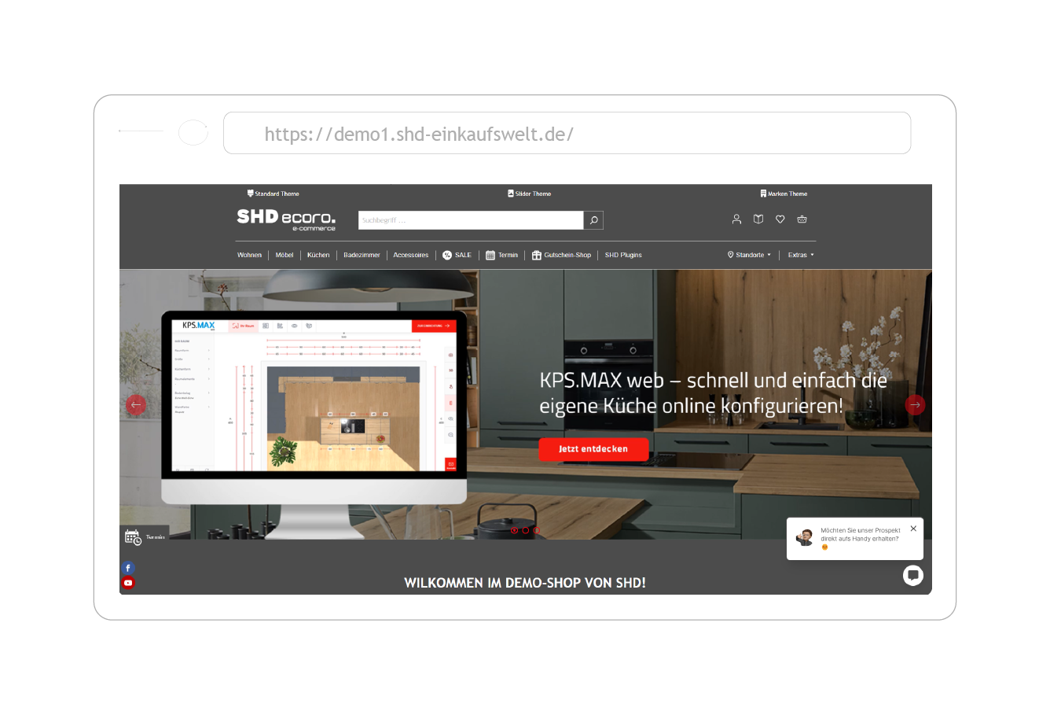Open the user account icon

736,219
